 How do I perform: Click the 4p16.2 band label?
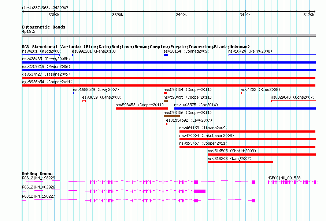(29, 31)
